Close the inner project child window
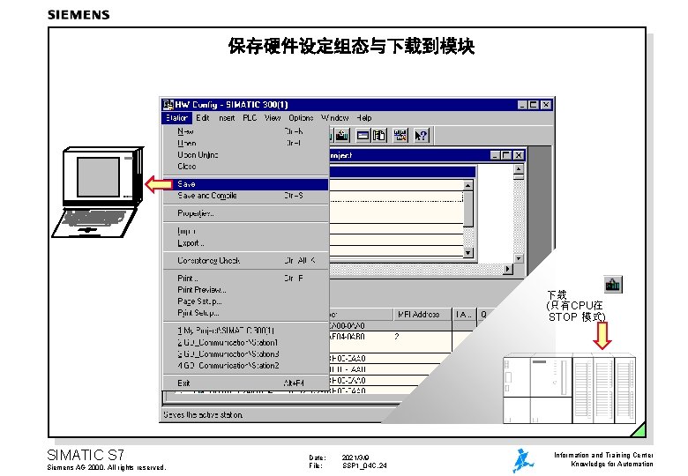This screenshot has height=476, width=688. coord(519,155)
